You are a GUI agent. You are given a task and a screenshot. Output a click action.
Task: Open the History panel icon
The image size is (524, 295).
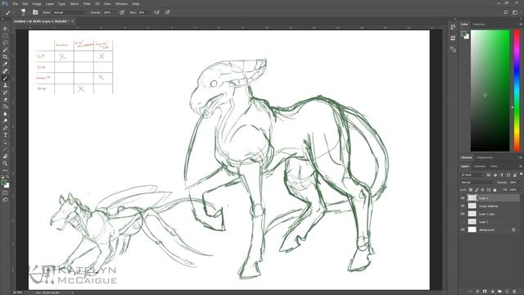(x=453, y=27)
